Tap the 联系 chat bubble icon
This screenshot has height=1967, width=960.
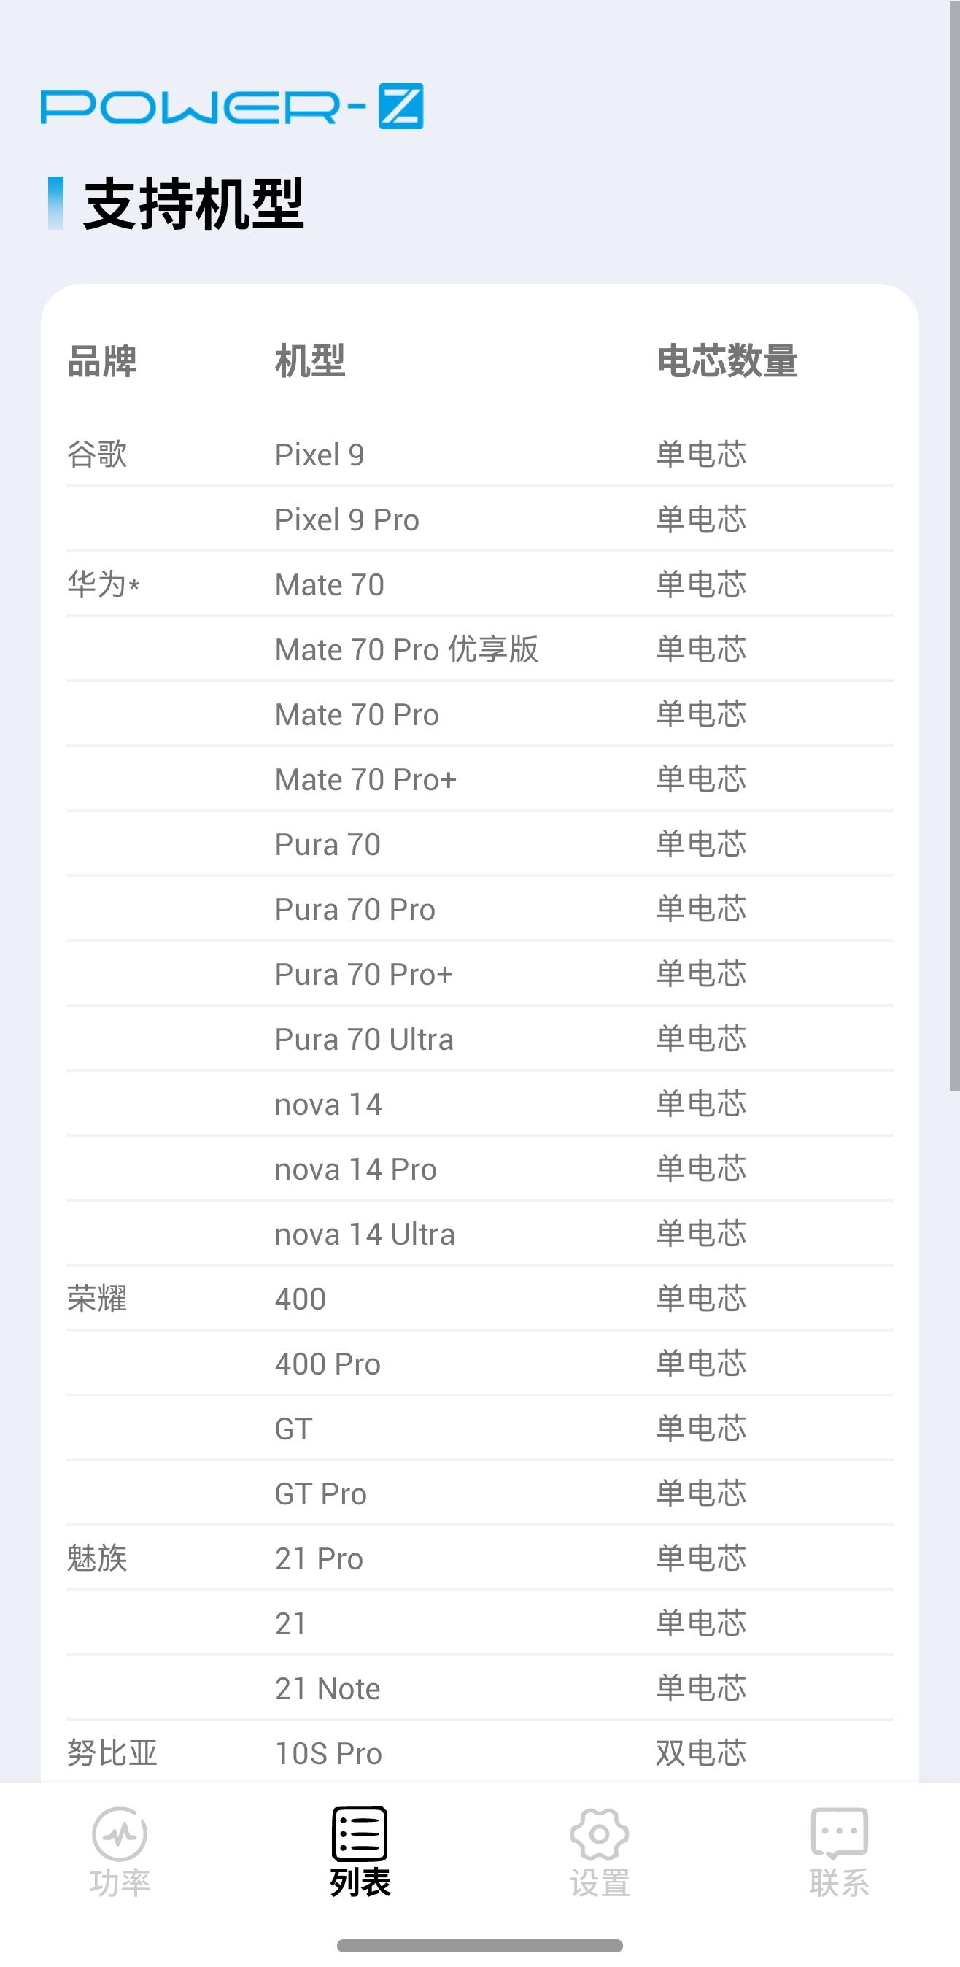pyautogui.click(x=840, y=1833)
